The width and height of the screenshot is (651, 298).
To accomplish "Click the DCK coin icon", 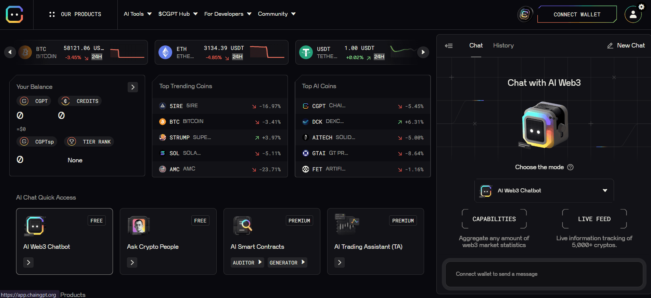I will tap(306, 122).
